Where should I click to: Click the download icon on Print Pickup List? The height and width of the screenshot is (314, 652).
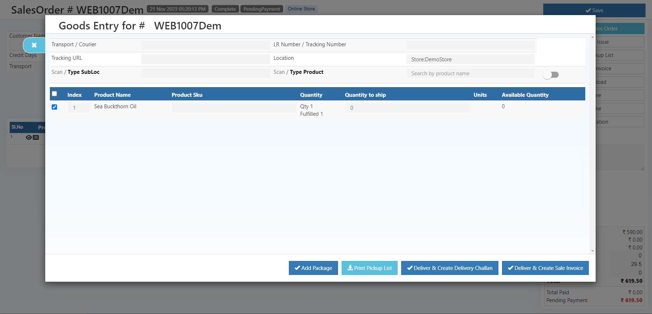350,268
